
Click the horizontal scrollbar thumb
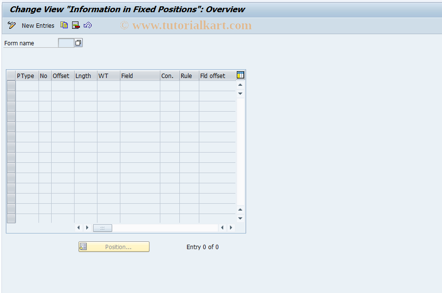pyautogui.click(x=102, y=228)
